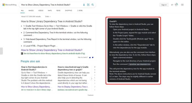Open visual search camera icon
Image resolution: width=192 pixels, height=103 pixels.
coord(88,5)
